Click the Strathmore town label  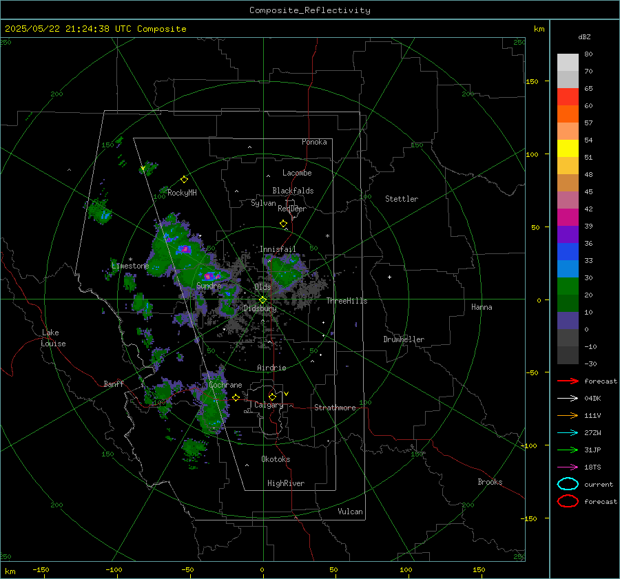(x=335, y=408)
